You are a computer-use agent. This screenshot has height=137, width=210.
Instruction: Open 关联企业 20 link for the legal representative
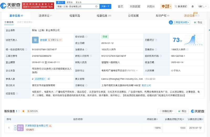55,40
